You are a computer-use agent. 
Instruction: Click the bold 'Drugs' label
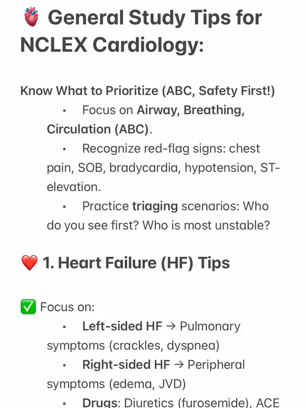[x=100, y=403]
